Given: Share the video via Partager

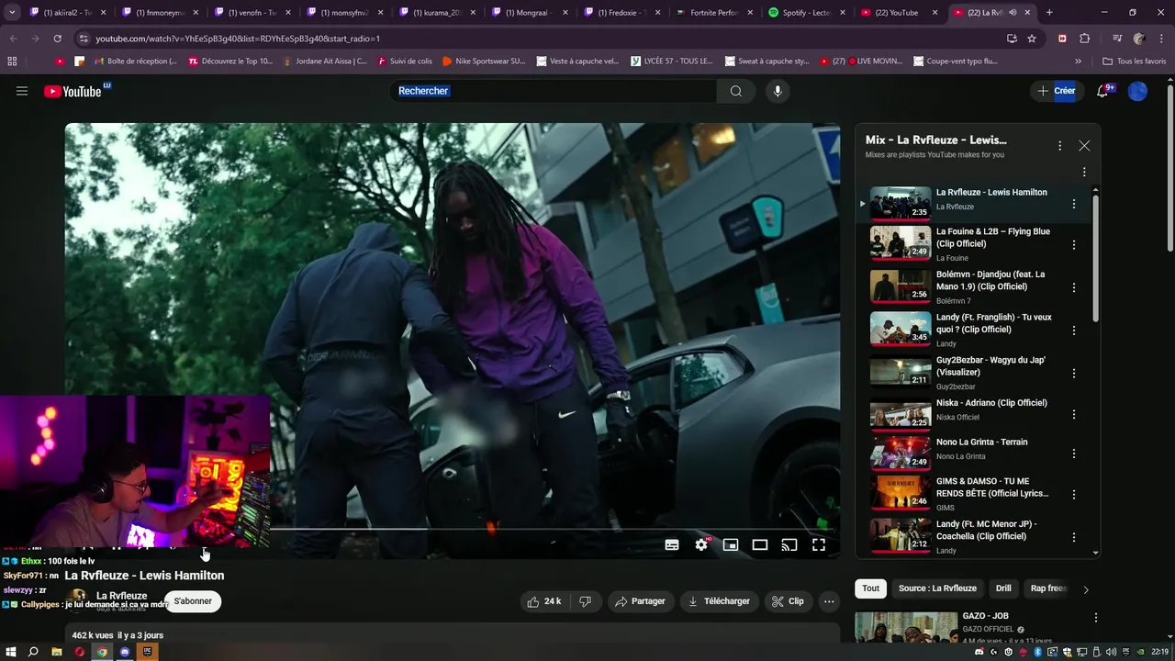Looking at the screenshot, I should pyautogui.click(x=640, y=601).
